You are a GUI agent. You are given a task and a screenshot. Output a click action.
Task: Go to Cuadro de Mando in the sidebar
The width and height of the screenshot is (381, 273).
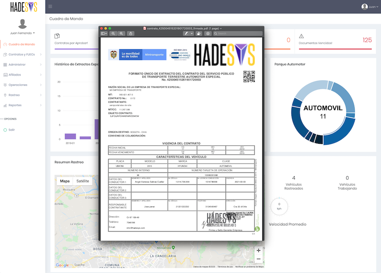point(22,44)
